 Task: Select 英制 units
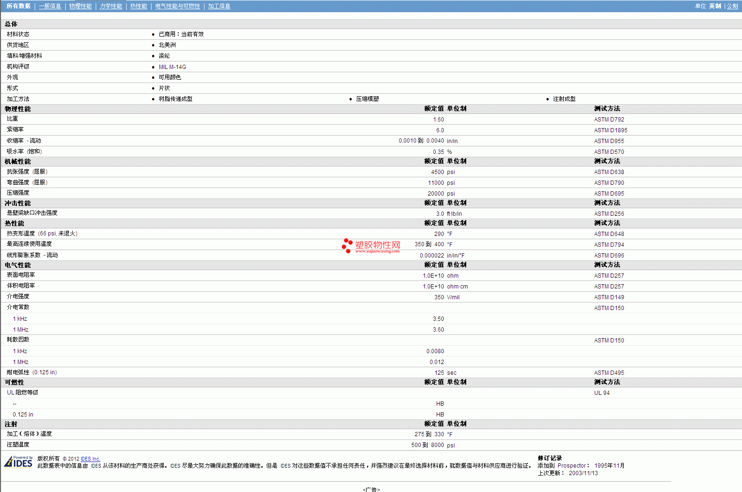point(715,6)
